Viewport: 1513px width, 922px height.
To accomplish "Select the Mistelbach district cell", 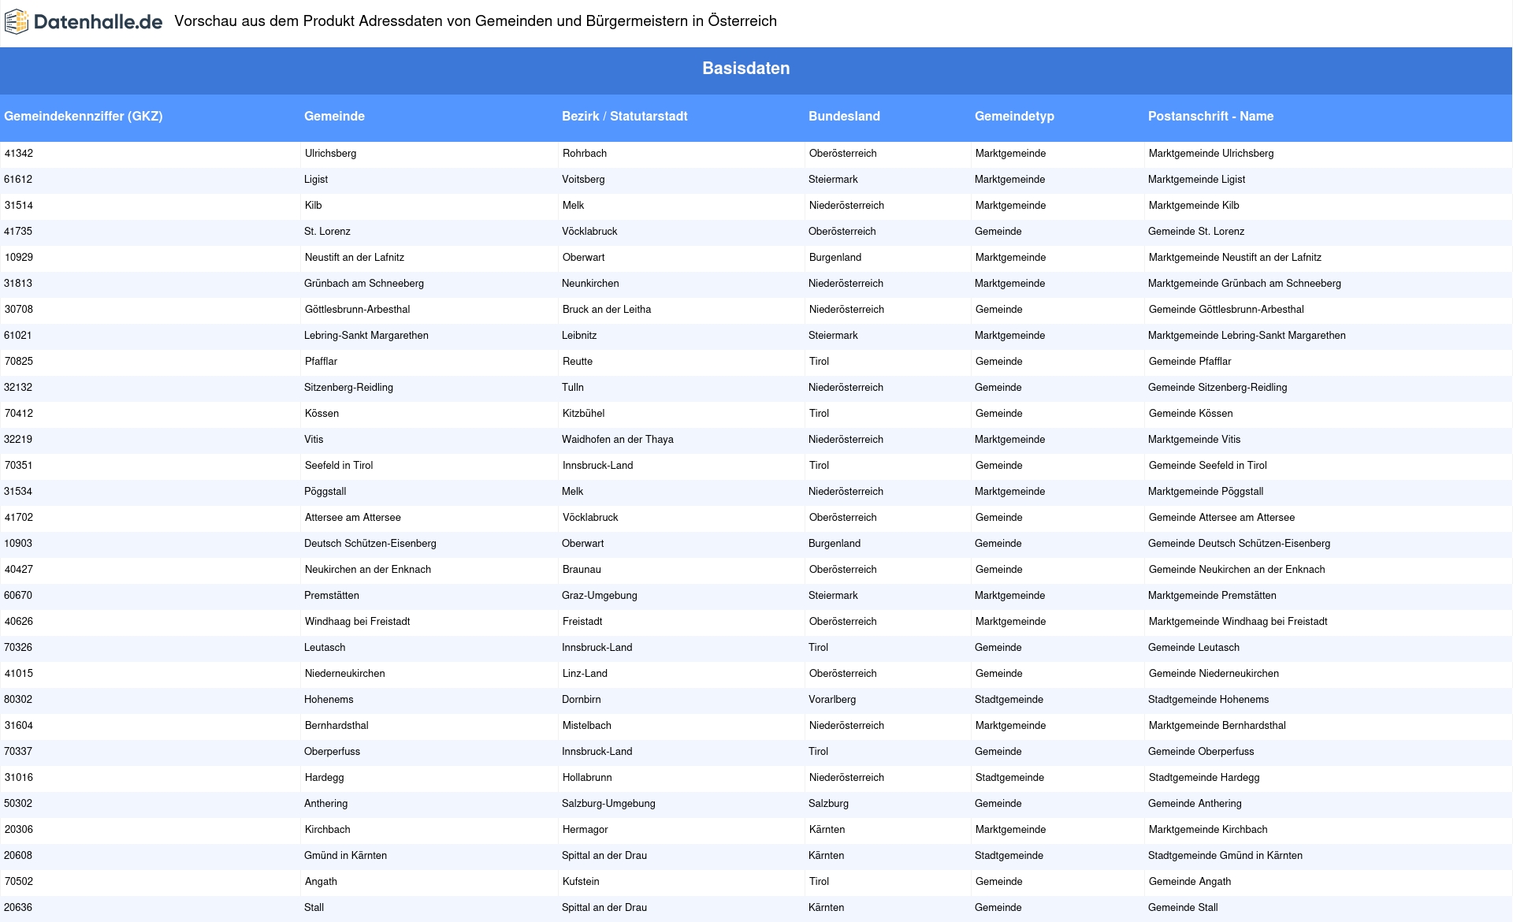I will (682, 726).
